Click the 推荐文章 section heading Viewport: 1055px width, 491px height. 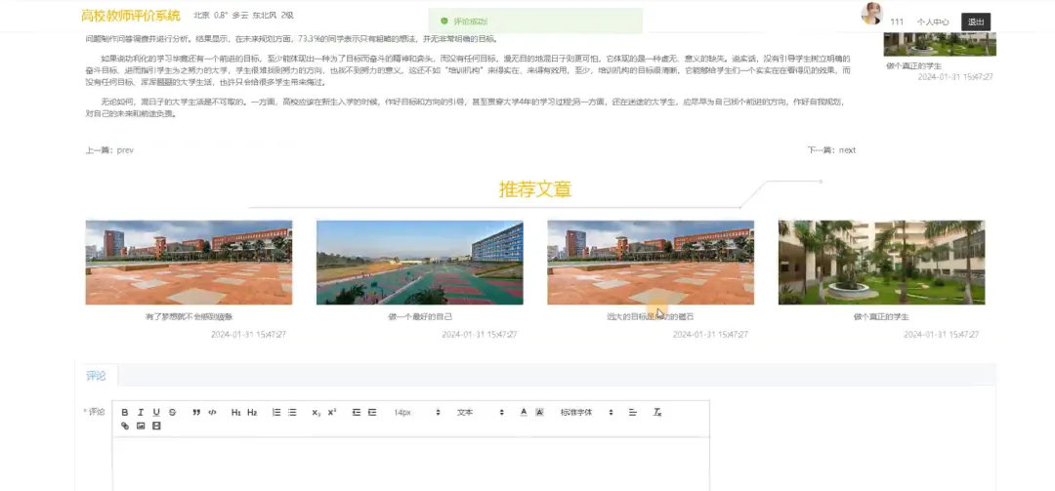(535, 189)
